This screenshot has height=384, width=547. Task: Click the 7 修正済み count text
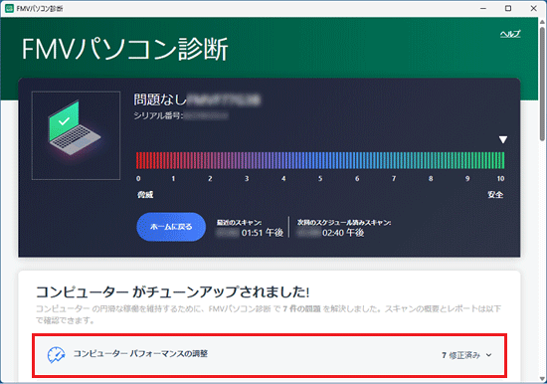coord(460,355)
